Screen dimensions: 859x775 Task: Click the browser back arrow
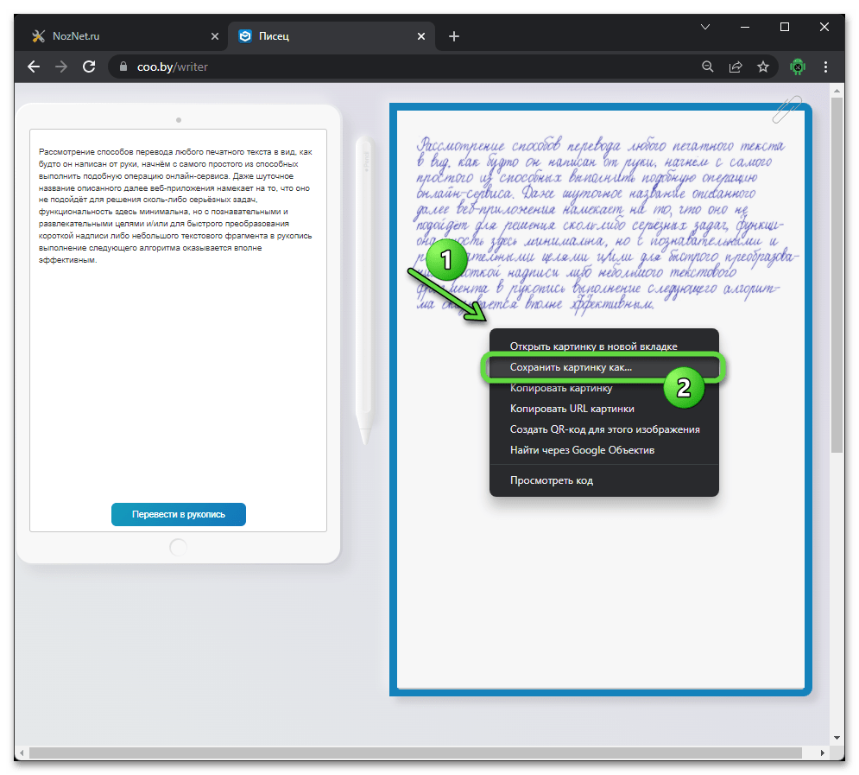tap(34, 67)
